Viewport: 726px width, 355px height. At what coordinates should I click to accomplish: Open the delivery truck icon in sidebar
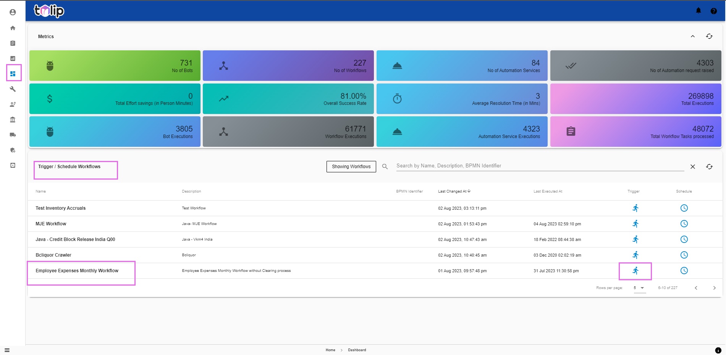point(13,135)
